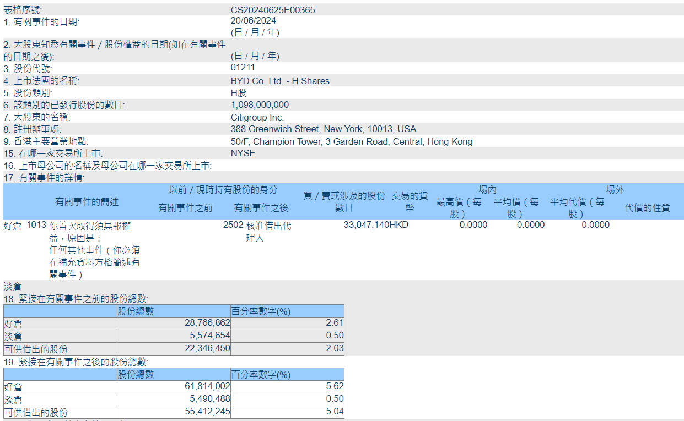Select the 17. 有關事件的詳情 heading

(44, 178)
